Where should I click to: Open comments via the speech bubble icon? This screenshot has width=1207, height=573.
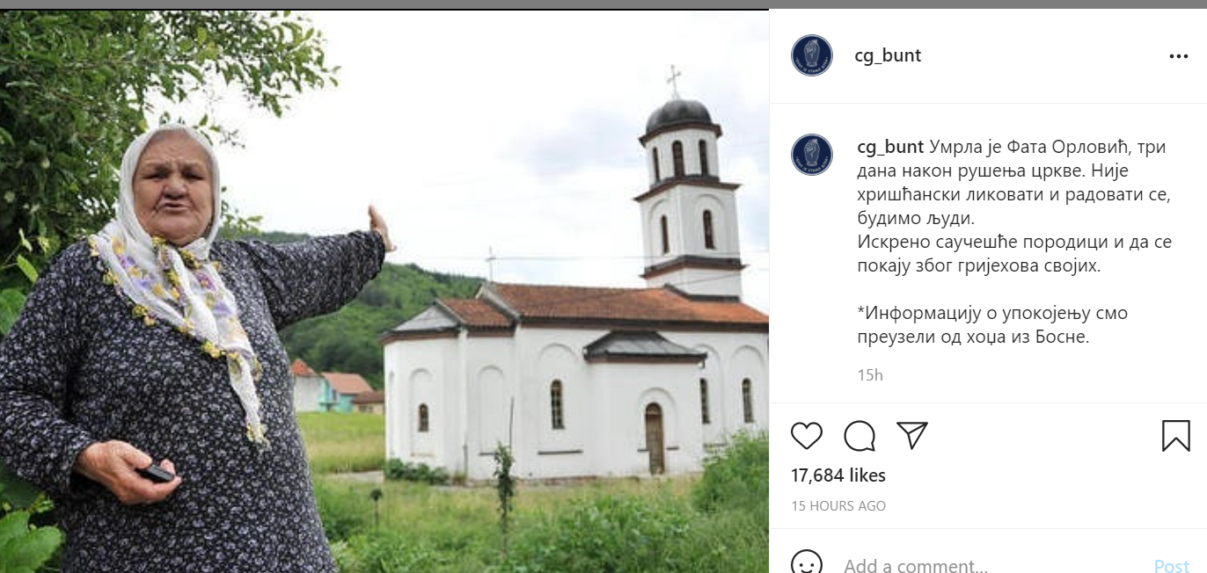click(860, 436)
